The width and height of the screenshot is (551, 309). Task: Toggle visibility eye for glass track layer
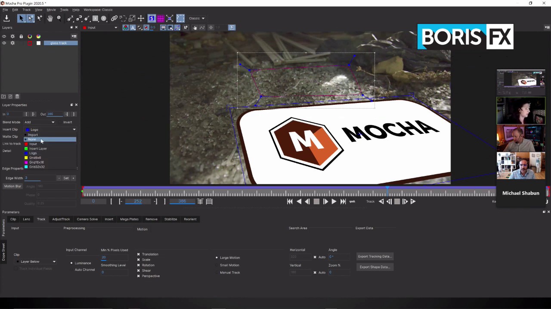pos(4,43)
